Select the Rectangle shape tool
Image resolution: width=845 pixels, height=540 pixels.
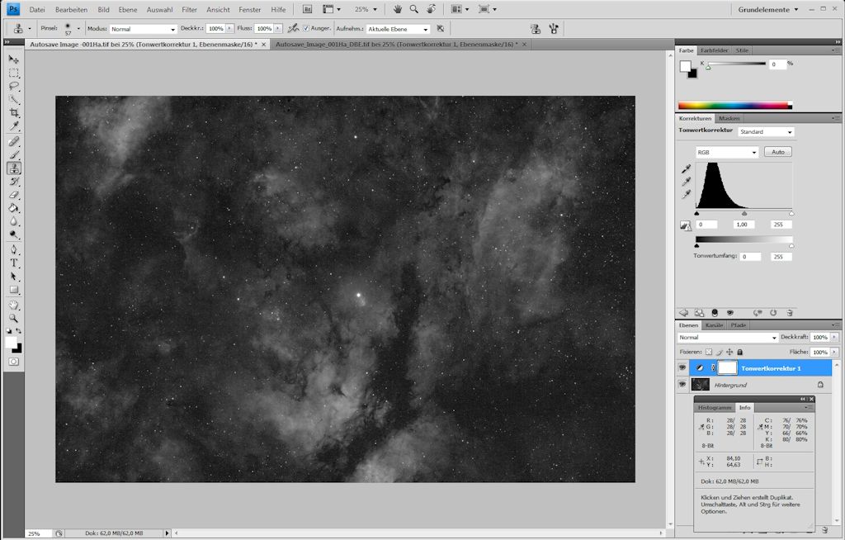14,290
